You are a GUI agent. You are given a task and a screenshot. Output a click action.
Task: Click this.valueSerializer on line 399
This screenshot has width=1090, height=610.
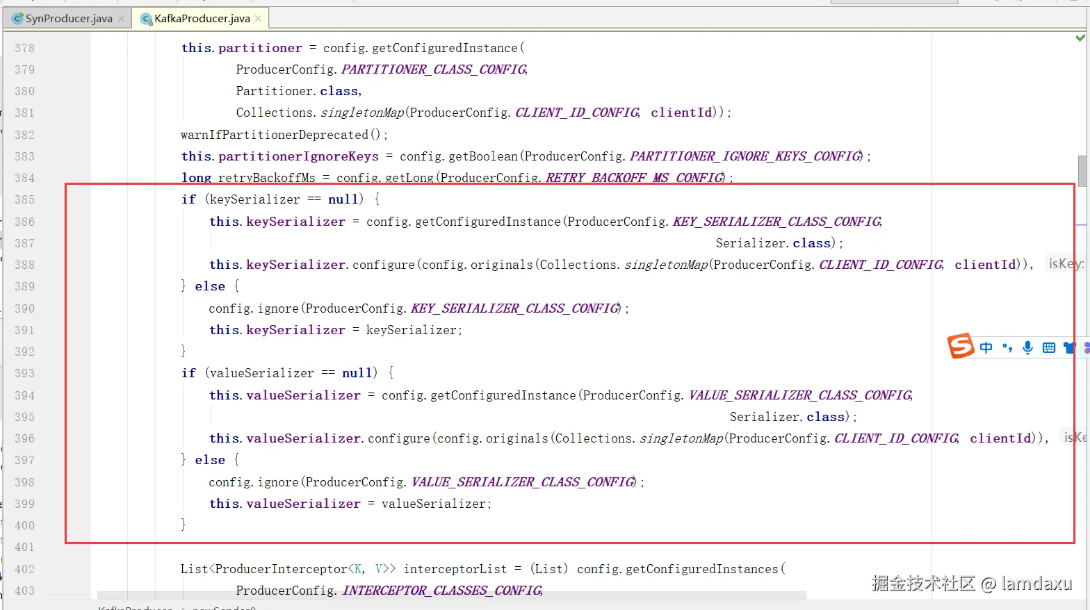tap(285, 504)
